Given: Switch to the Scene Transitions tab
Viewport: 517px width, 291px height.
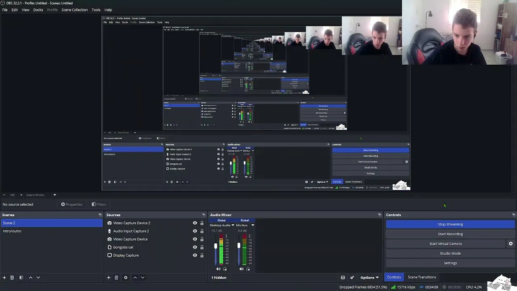Looking at the screenshot, I should point(422,277).
